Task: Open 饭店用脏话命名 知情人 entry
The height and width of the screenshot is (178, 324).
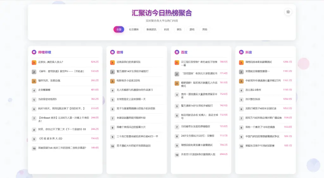Action: (199, 116)
